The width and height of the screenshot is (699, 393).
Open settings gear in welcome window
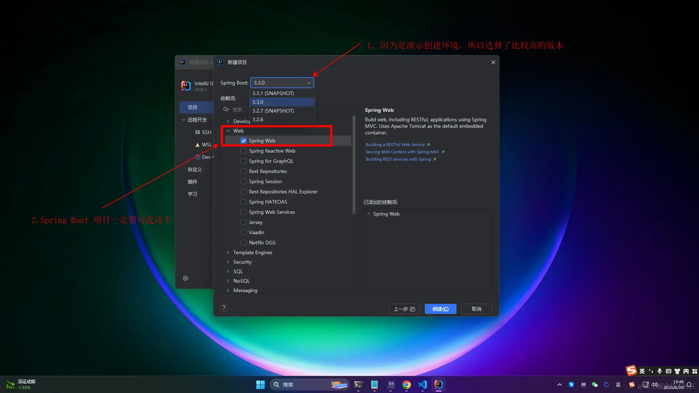pos(186,278)
